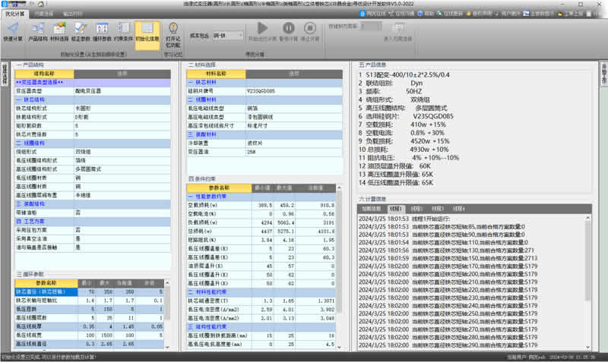608x362 pixels.
Task: Click the 绕组形式 value 双绕组
Action: tap(122, 152)
